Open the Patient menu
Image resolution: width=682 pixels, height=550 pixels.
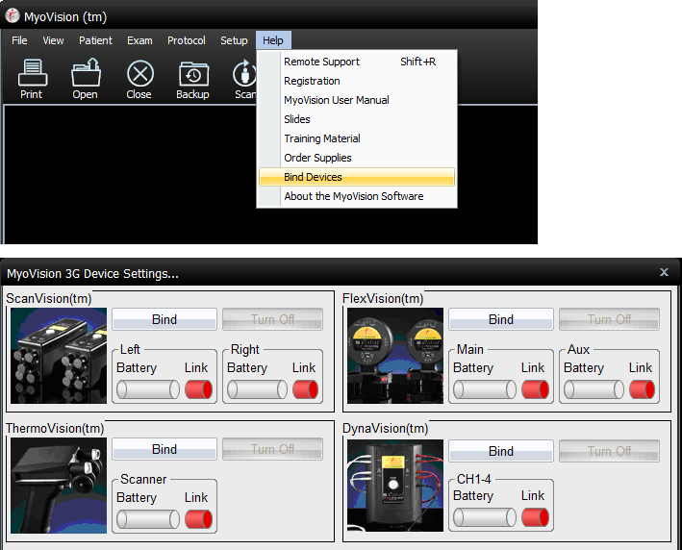(x=95, y=40)
